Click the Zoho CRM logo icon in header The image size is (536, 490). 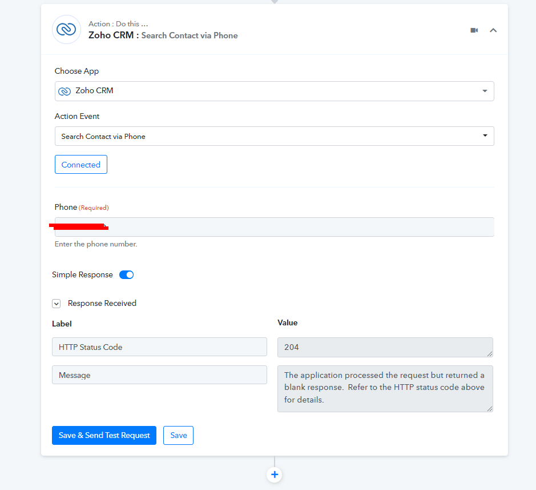[x=66, y=30]
